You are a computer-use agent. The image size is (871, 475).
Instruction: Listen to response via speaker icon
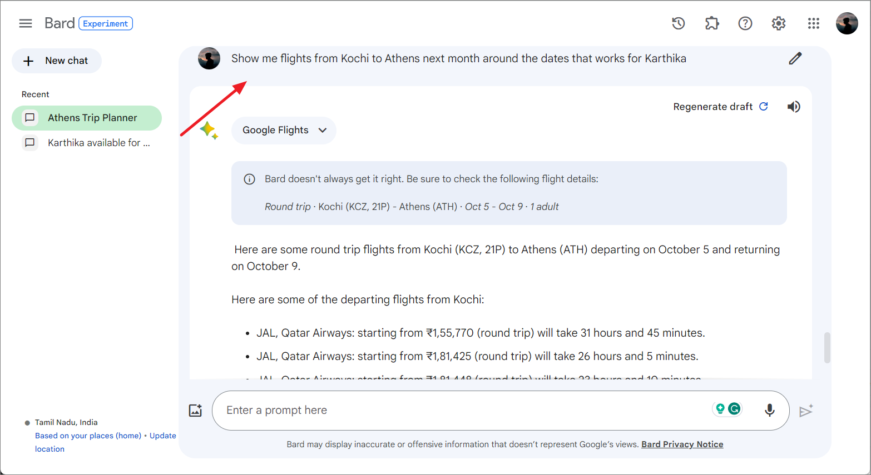pos(794,106)
